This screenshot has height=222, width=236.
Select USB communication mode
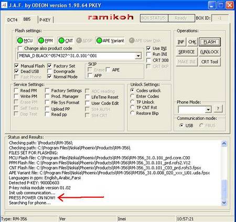pyautogui.click(x=181, y=125)
